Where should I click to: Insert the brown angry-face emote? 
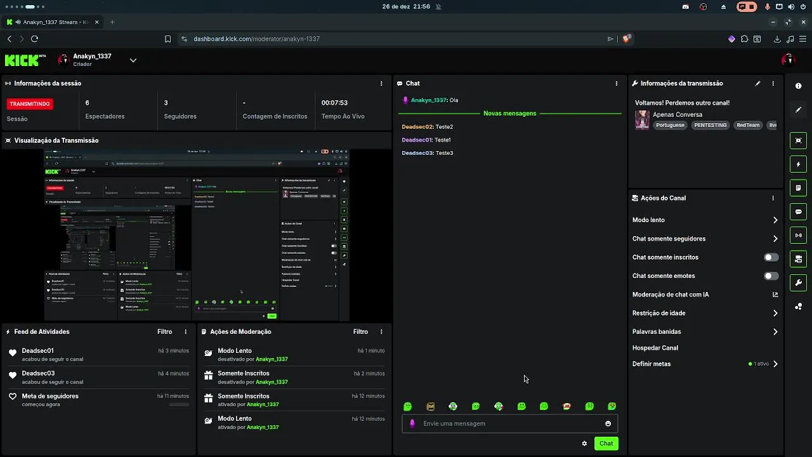(431, 406)
